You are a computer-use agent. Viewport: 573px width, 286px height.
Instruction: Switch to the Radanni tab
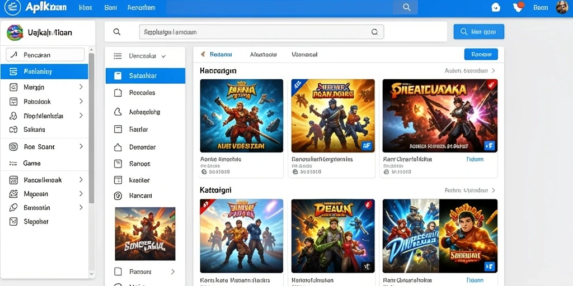coord(220,54)
